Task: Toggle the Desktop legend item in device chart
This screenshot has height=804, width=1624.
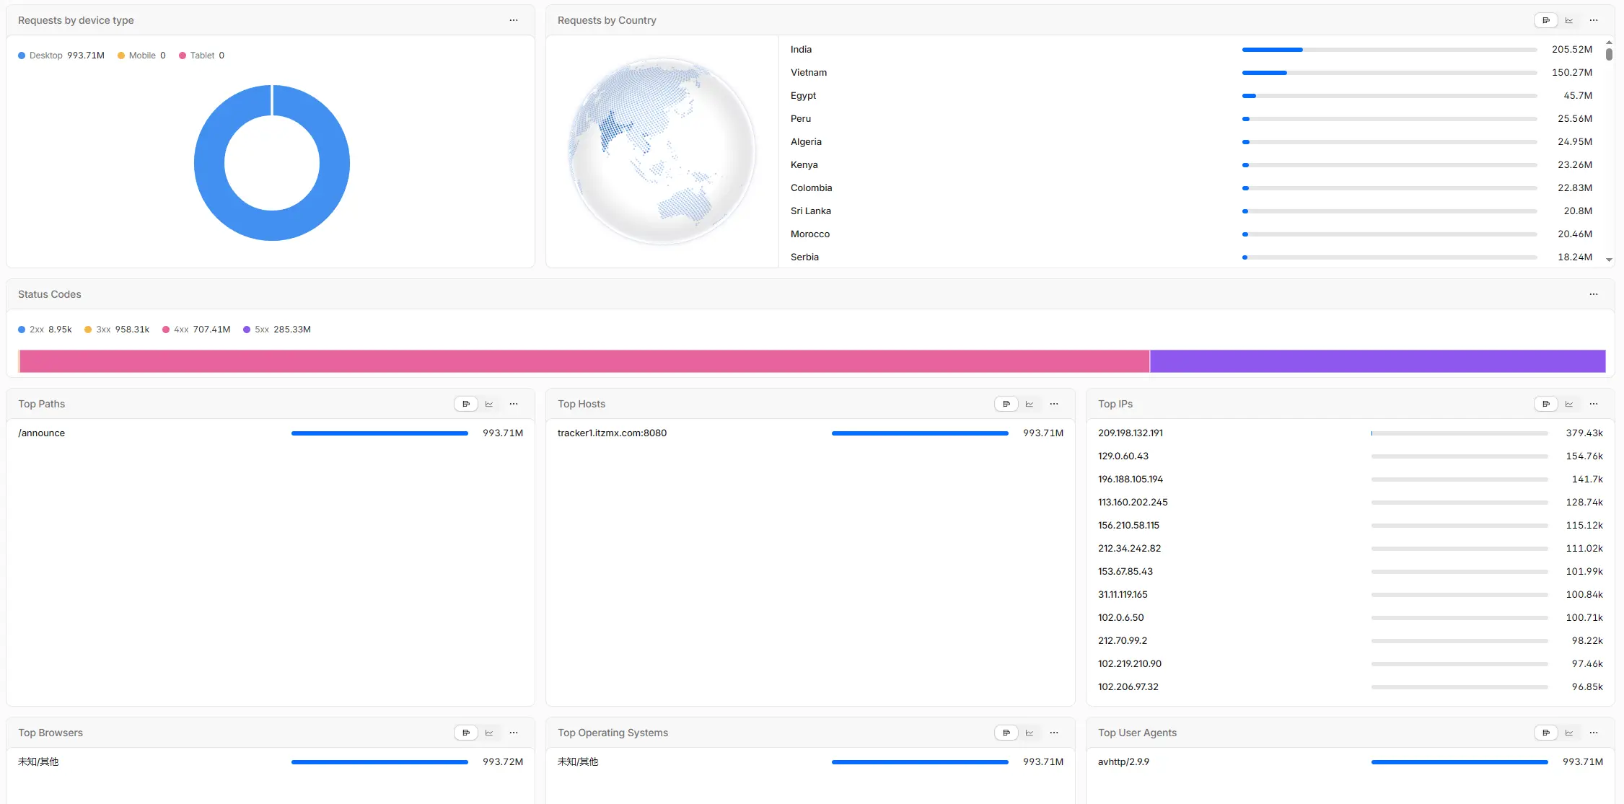Action: [61, 56]
